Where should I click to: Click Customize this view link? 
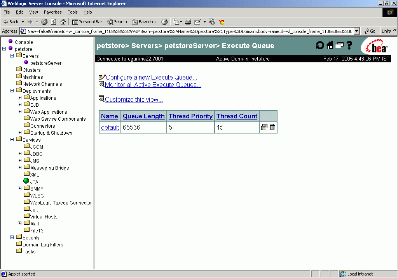tap(134, 99)
